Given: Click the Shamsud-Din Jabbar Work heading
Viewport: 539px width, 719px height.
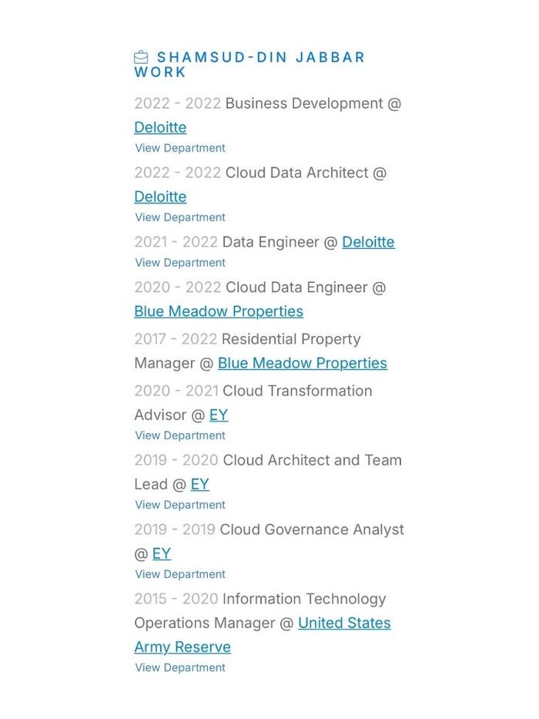Looking at the screenshot, I should (249, 65).
